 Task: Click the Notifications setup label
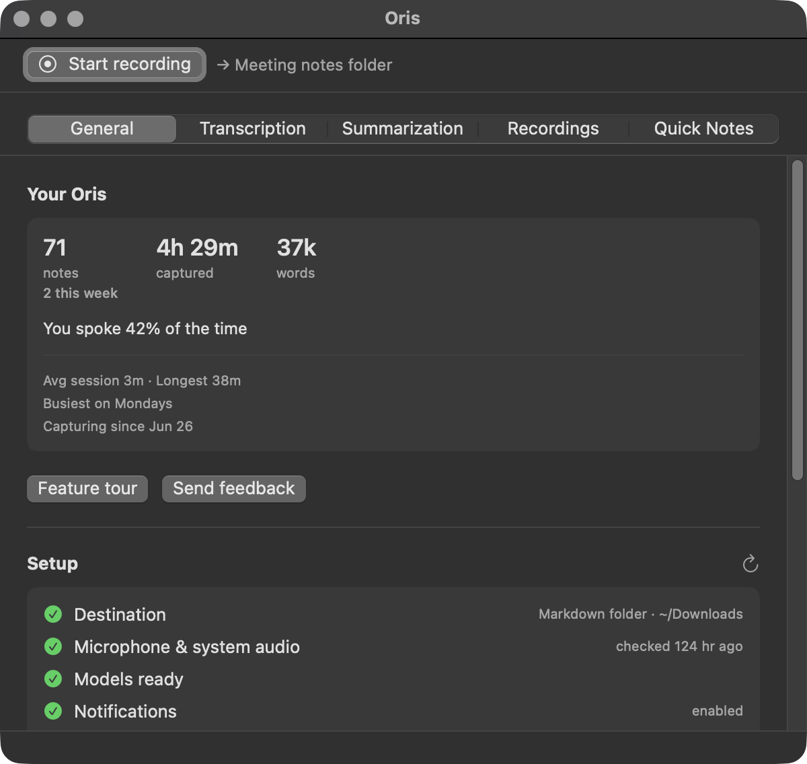point(125,712)
